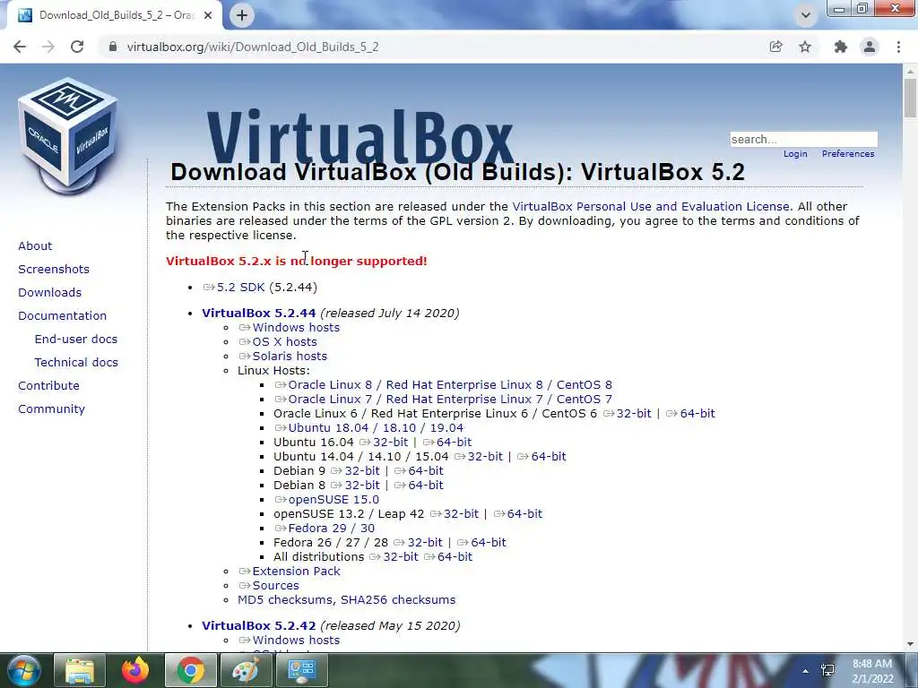Download Debian 8 64-bit package

tap(420, 485)
